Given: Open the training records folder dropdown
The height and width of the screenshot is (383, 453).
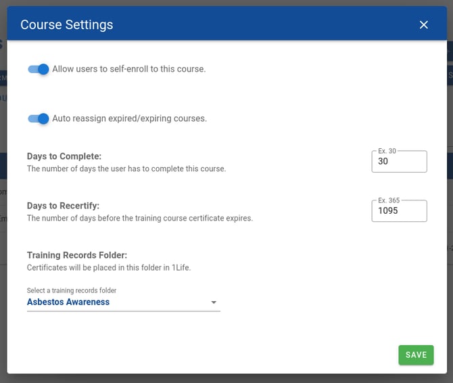Looking at the screenshot, I should tap(123, 302).
